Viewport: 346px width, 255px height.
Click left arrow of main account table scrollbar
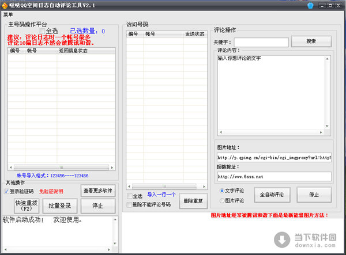click(x=11, y=168)
